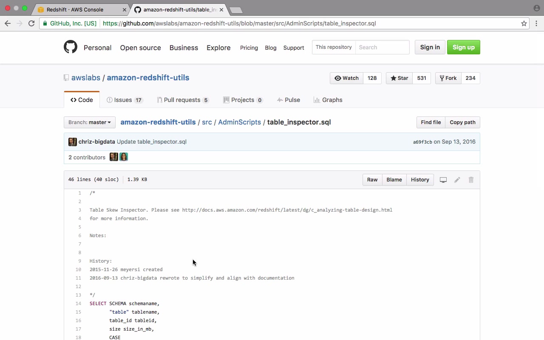Close the amazon-redshift-utils GitHub tab
The image size is (544, 340).
pos(221,9)
